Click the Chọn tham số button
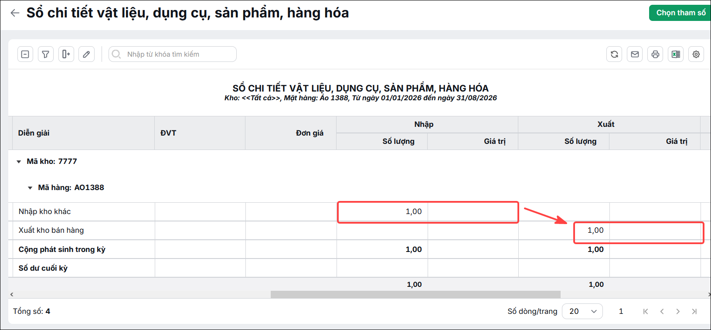 [680, 13]
